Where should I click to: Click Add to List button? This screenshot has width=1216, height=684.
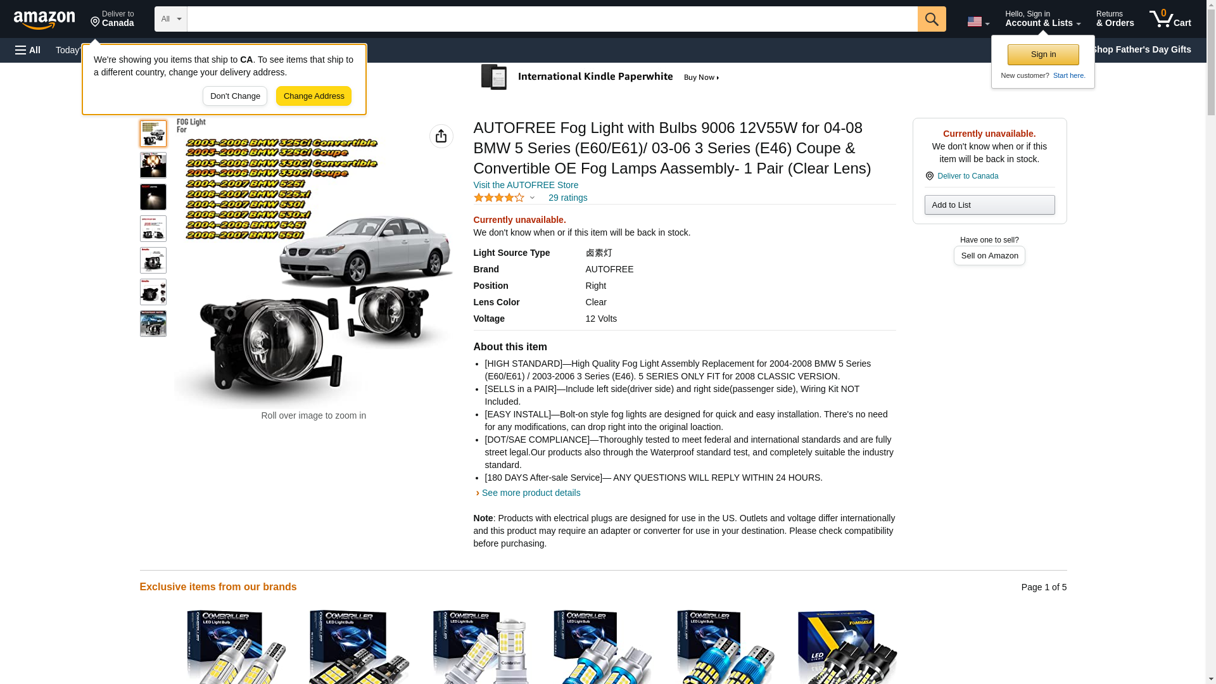989,205
